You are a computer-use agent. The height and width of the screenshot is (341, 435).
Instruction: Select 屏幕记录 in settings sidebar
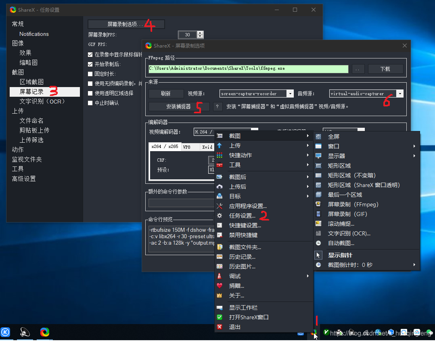click(x=45, y=91)
